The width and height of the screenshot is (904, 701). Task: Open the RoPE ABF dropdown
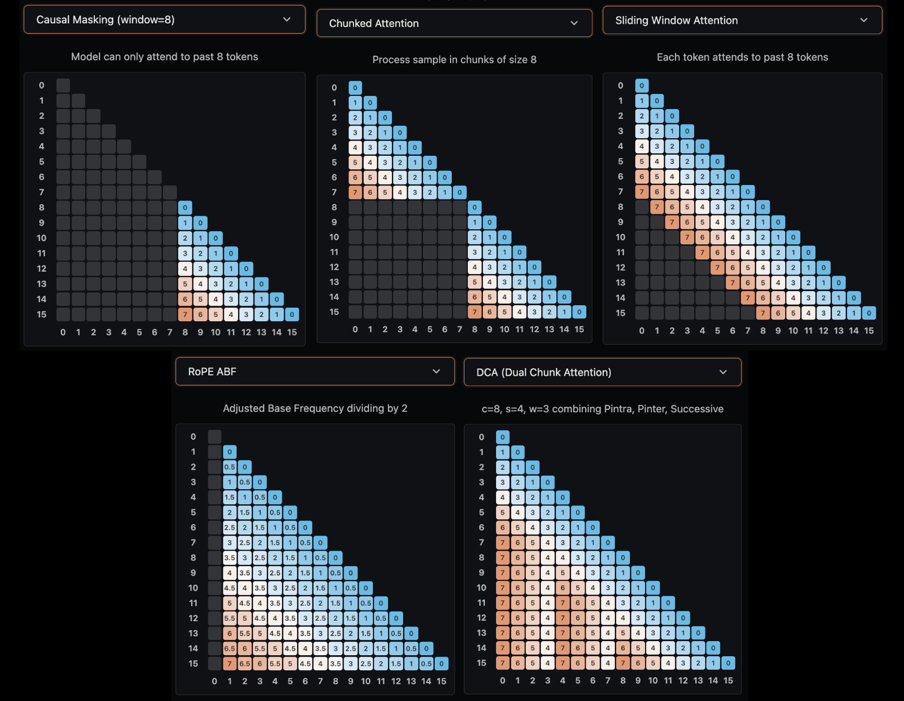[315, 371]
